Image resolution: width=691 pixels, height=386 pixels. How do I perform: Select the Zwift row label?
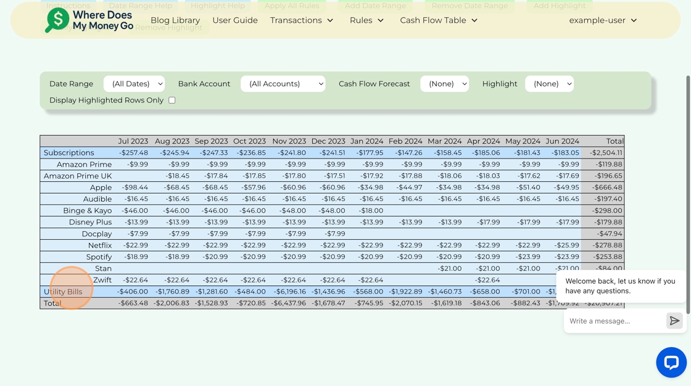click(x=102, y=280)
